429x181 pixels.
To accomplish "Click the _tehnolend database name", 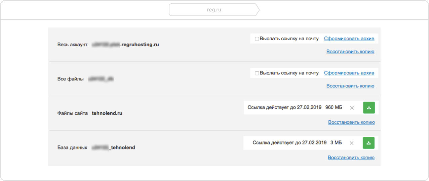I will (122, 147).
